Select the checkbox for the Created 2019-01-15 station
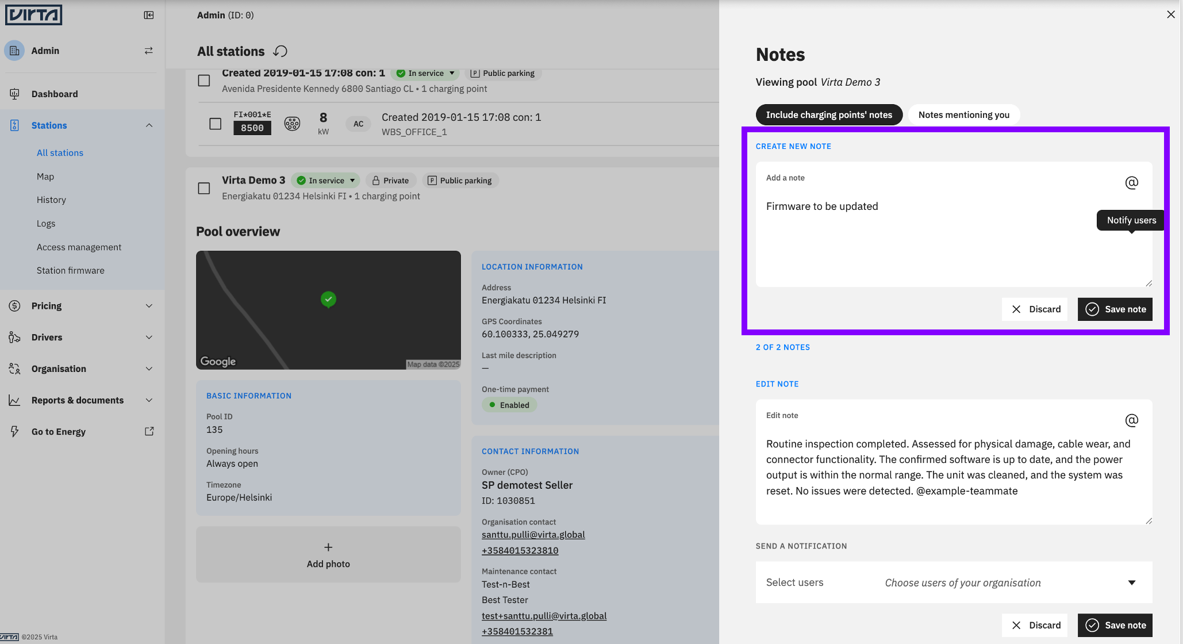Screen dimensions: 1183x644 (x=204, y=80)
